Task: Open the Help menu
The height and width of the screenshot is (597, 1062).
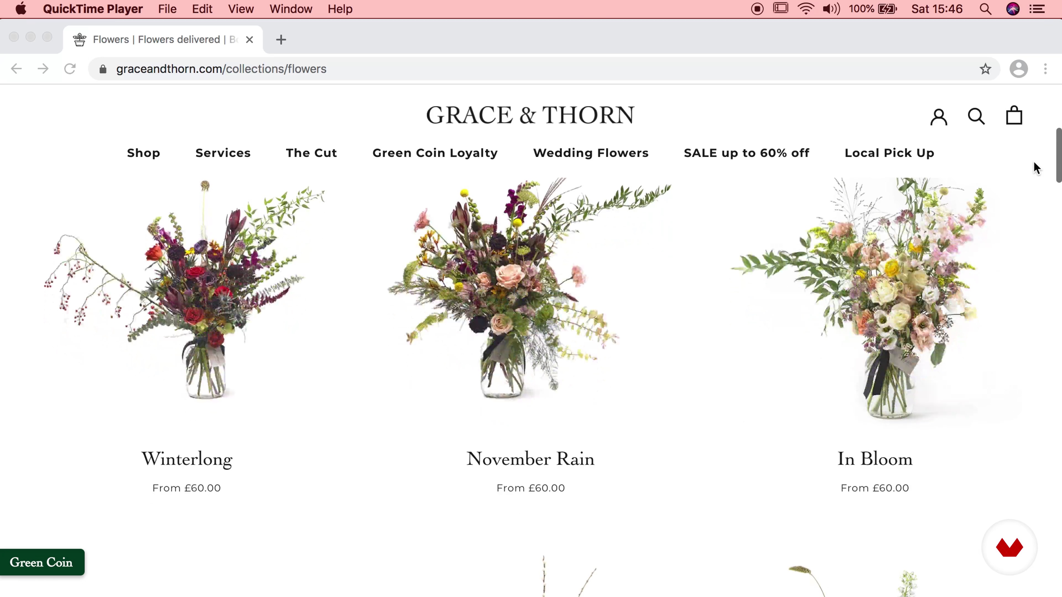Action: pos(340,9)
